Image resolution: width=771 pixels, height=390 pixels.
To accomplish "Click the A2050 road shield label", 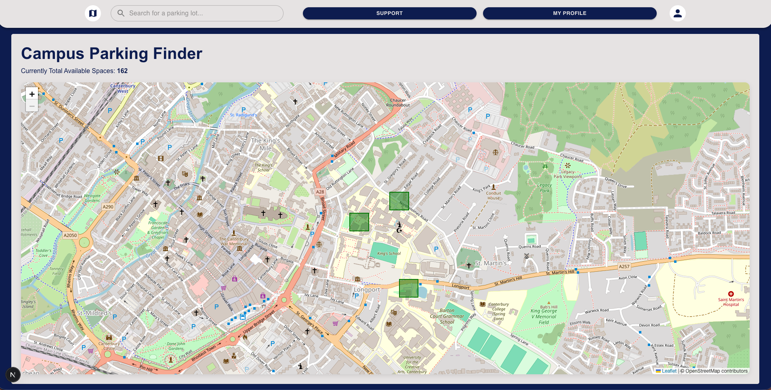I will click(x=70, y=235).
